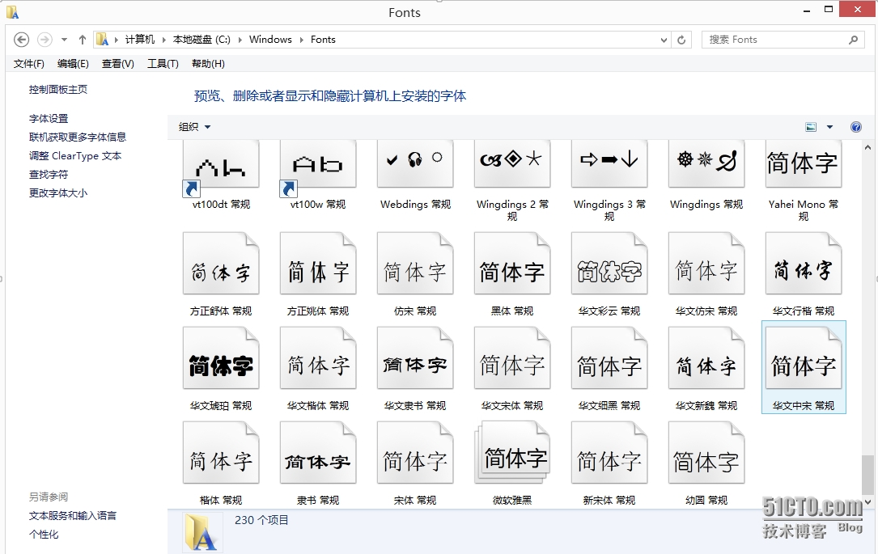Open 联机获取更多字体信息 link
Image resolution: width=878 pixels, height=554 pixels.
click(x=78, y=137)
